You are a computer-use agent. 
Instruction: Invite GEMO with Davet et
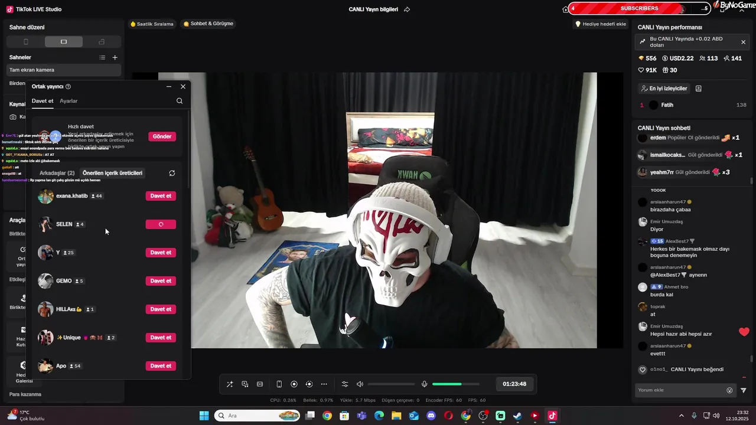point(161,281)
